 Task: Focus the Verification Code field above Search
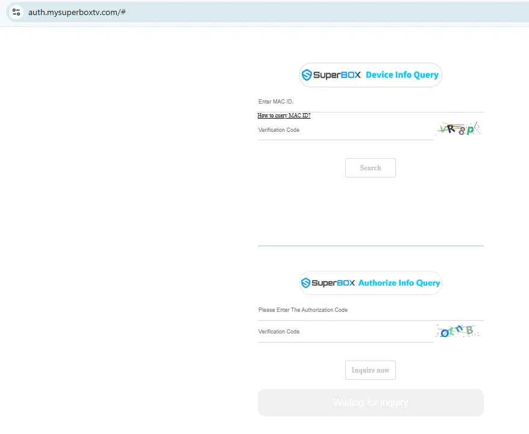[345, 130]
